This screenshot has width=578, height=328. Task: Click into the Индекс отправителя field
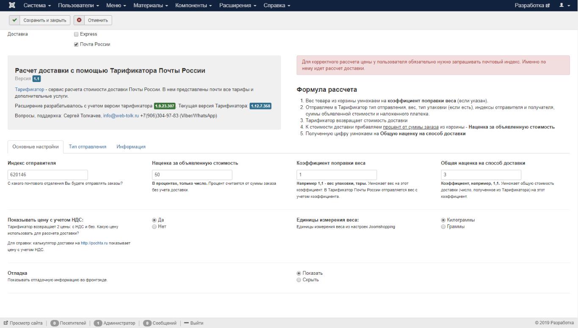coord(48,175)
